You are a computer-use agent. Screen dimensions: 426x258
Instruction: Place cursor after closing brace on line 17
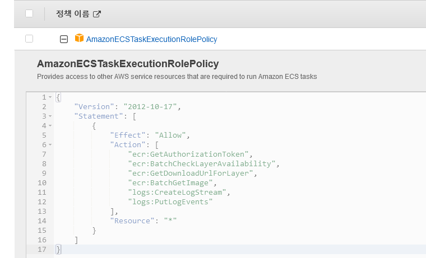pos(62,249)
